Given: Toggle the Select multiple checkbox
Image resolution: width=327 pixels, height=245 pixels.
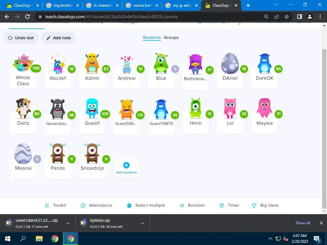Looking at the screenshot, I should tap(129, 206).
